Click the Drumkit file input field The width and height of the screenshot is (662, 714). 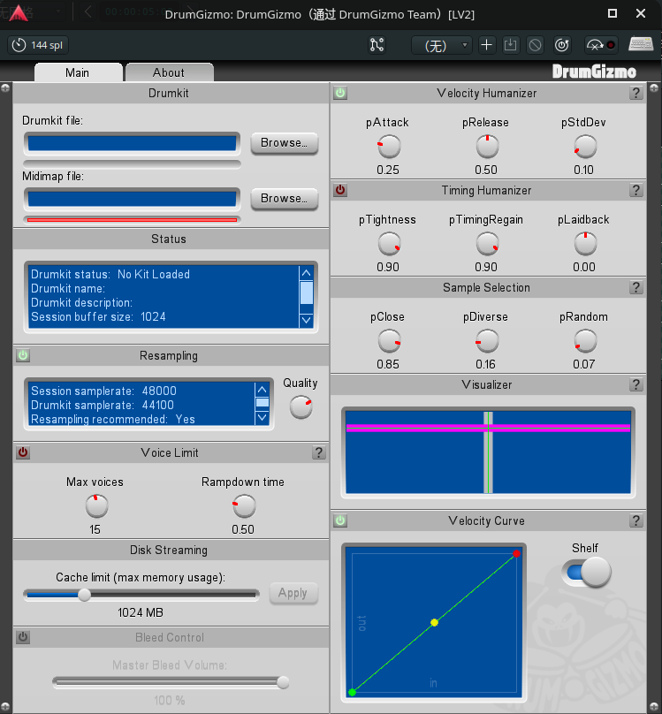tap(132, 143)
